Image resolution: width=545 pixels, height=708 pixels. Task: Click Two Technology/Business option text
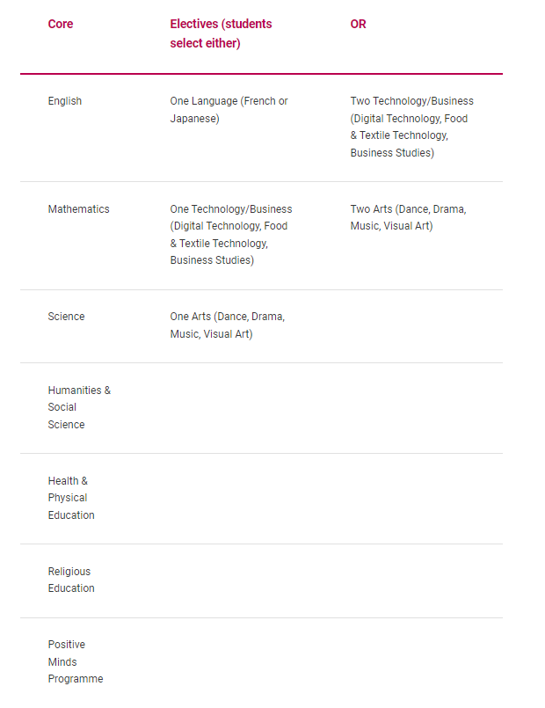pyautogui.click(x=412, y=127)
